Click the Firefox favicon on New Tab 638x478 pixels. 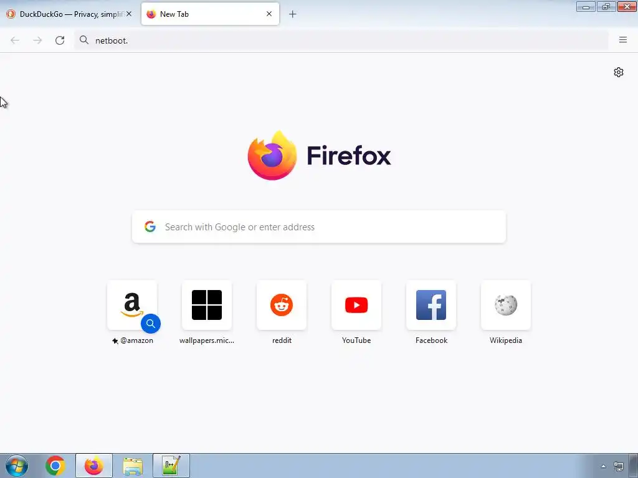151,14
